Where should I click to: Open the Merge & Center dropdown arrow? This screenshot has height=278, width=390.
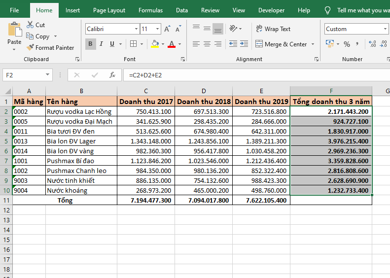tap(312, 44)
